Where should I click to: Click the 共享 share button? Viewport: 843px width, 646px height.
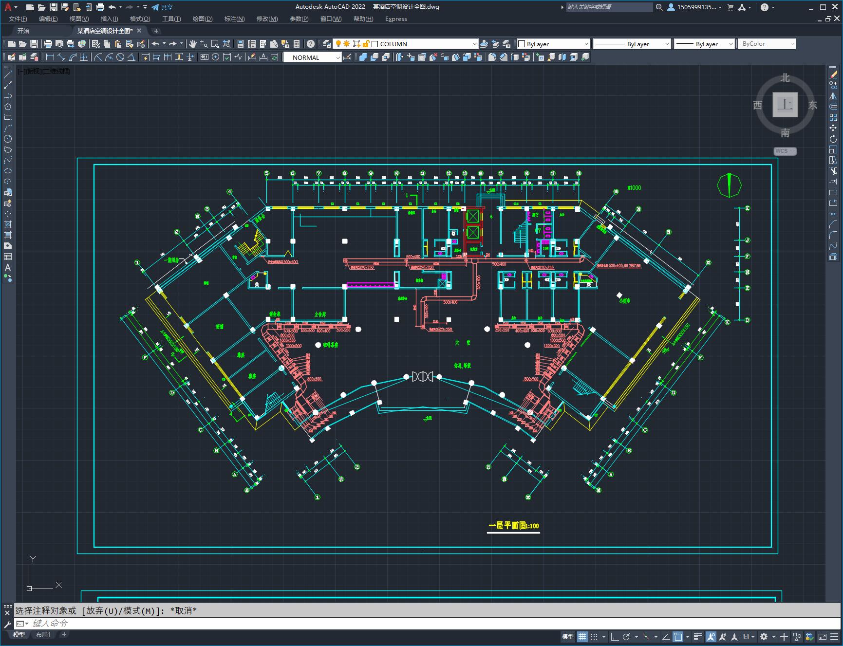coord(163,7)
